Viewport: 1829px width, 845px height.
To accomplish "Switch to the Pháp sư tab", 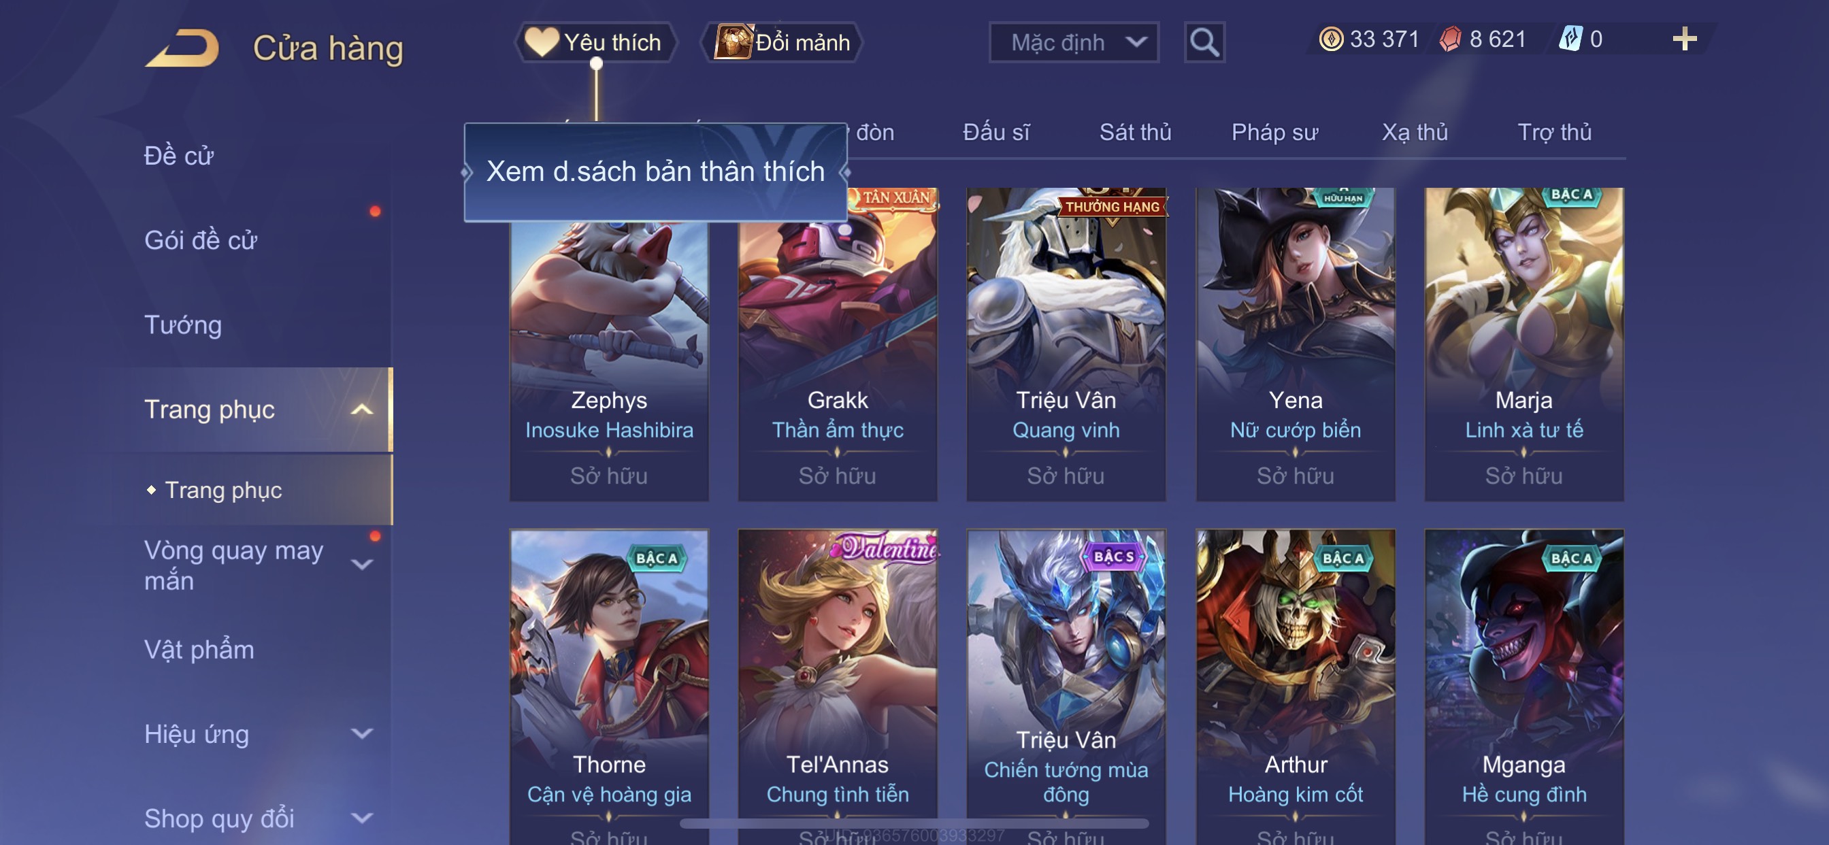I will click(x=1274, y=133).
